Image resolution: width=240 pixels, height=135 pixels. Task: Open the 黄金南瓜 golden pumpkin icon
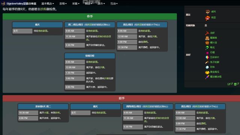pos(207,72)
